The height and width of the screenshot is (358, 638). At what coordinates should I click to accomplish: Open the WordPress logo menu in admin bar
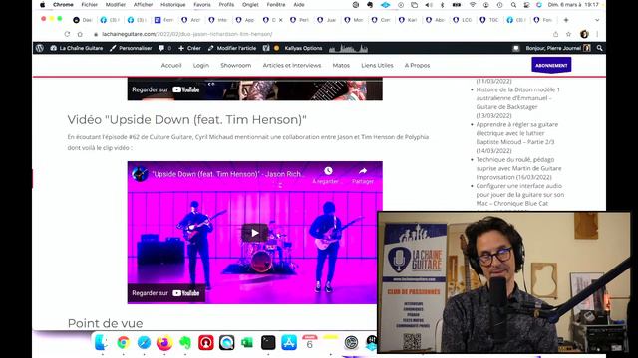coord(40,48)
